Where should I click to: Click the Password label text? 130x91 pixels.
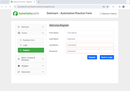click(53, 51)
